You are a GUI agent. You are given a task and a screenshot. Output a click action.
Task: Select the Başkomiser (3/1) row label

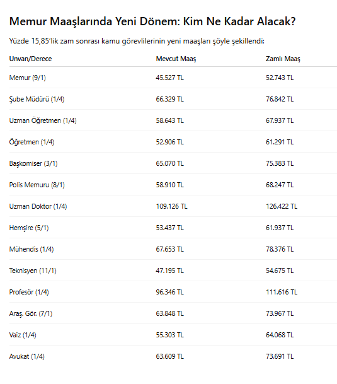[x=33, y=163]
